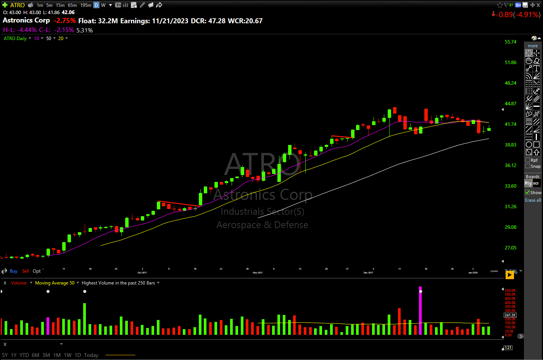Open the calendar-plus icon in top toolbar

coord(134,5)
